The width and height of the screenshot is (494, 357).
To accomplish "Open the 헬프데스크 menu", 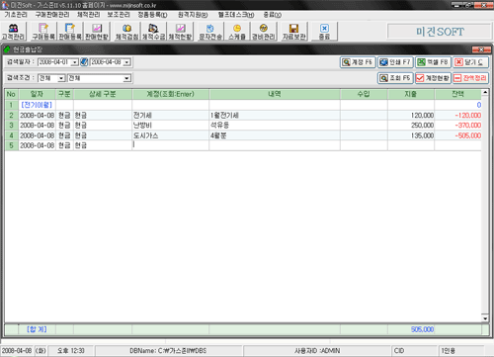I will point(236,15).
